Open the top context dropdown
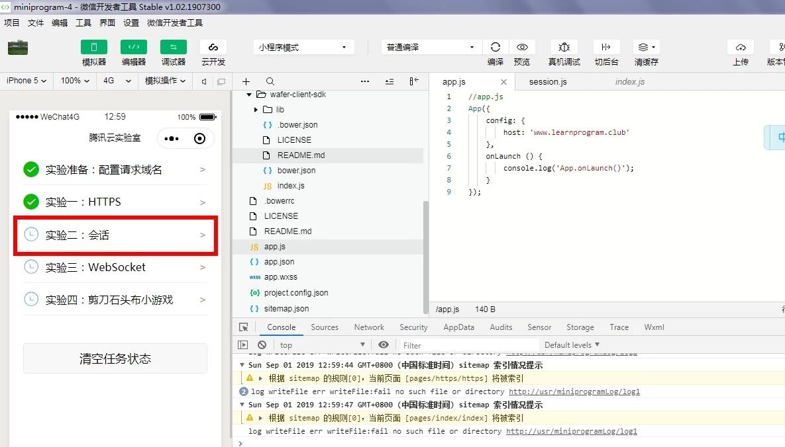 (x=323, y=345)
